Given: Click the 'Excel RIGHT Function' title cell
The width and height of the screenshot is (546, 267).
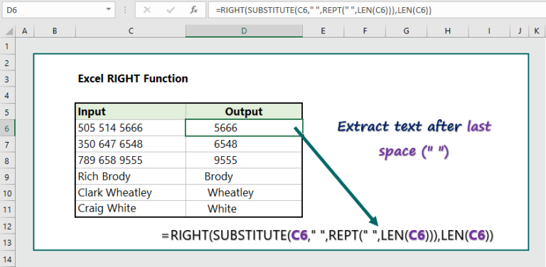Looking at the screenshot, I should pos(133,79).
